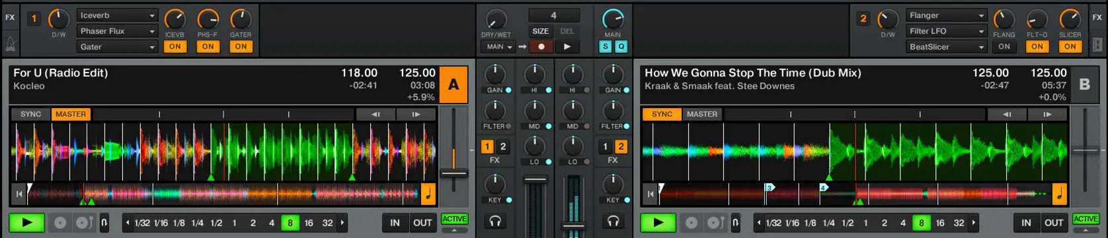
Task: Click Deck B CUE disc icon
Action: coord(692,223)
